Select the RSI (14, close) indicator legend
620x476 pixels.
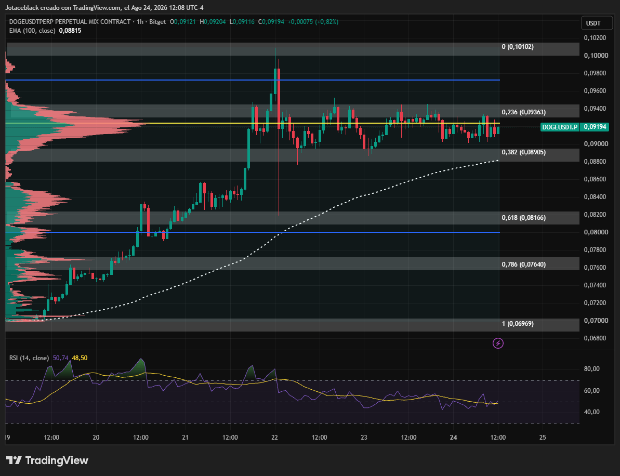29,358
